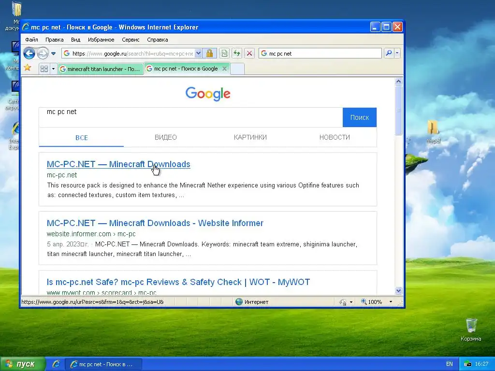Run search using the magnifier icon
This screenshot has width=495, height=371.
[389, 53]
